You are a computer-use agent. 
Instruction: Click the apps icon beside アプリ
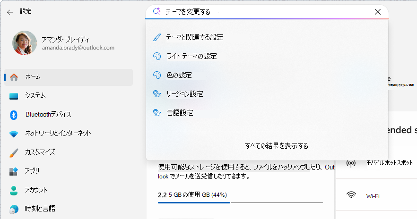pos(14,171)
